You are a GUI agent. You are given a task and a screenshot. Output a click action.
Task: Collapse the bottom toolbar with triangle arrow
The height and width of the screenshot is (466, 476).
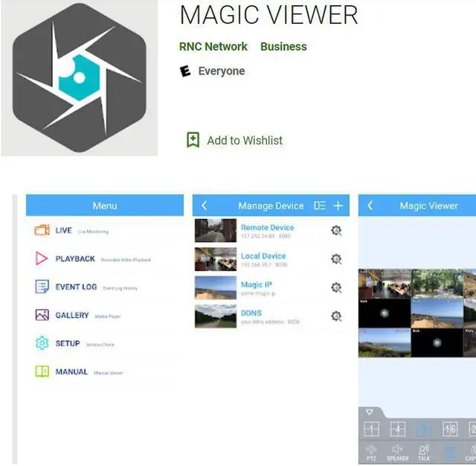(370, 412)
